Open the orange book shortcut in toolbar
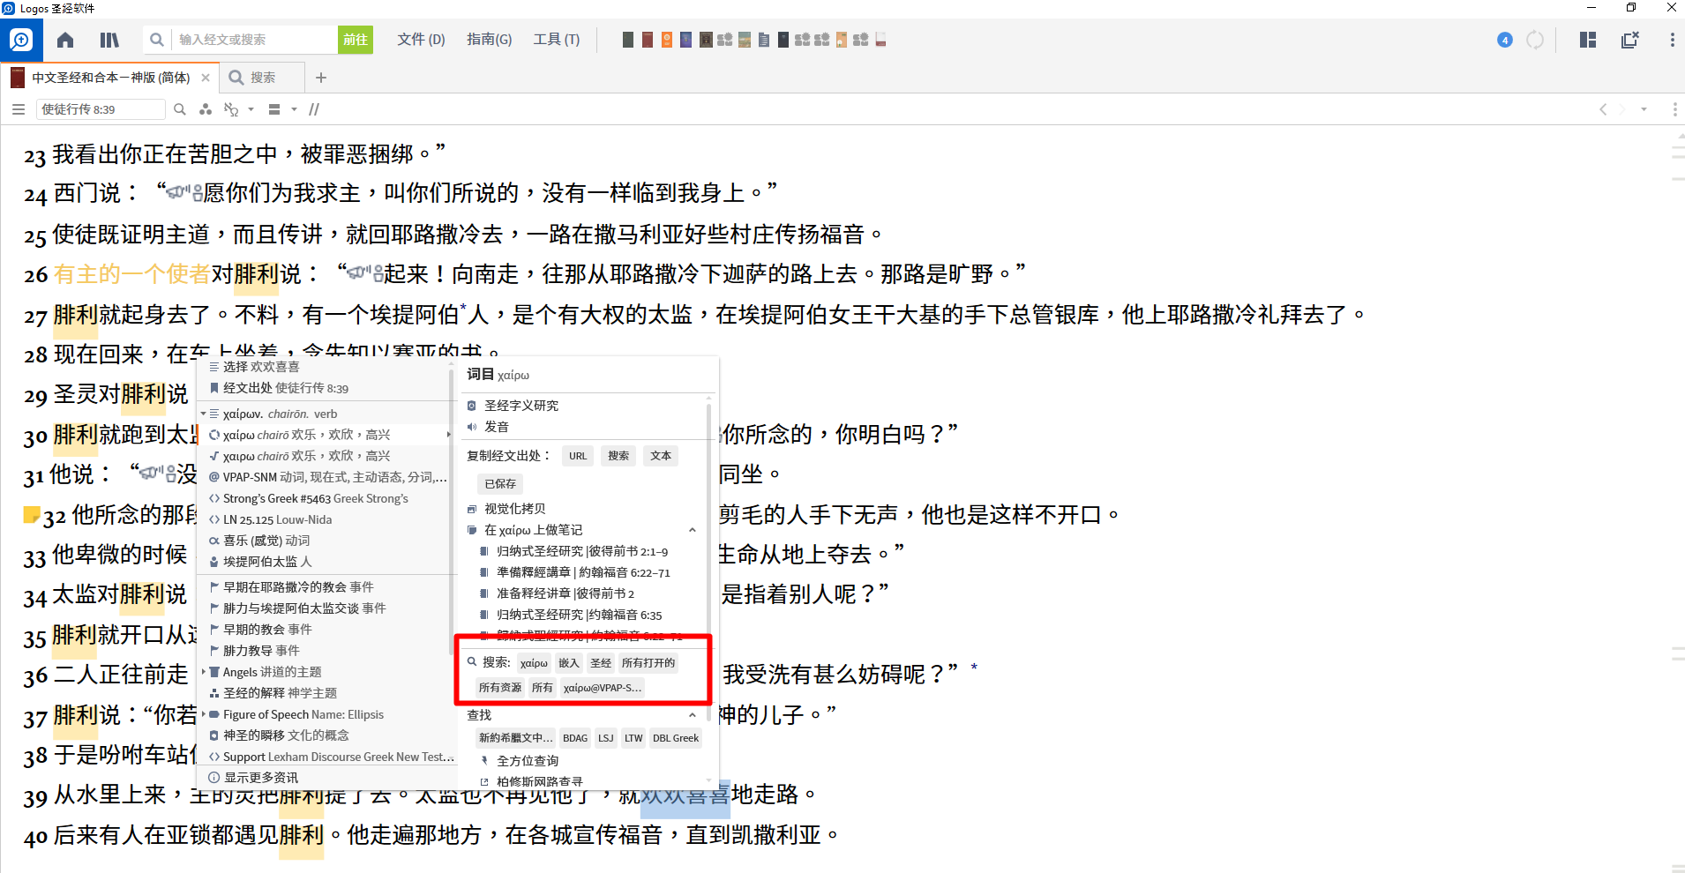Image resolution: width=1685 pixels, height=873 pixels. [x=667, y=40]
